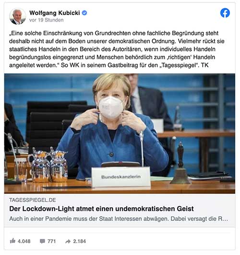Click the comment speech bubble icon
The width and height of the screenshot is (240, 255).
pyautogui.click(x=42, y=241)
